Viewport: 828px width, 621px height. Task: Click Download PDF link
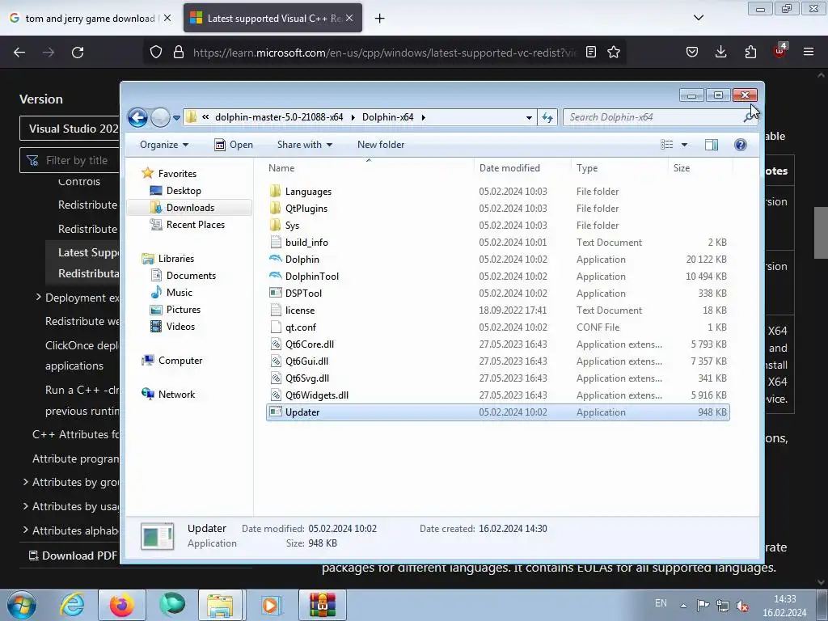pos(74,556)
